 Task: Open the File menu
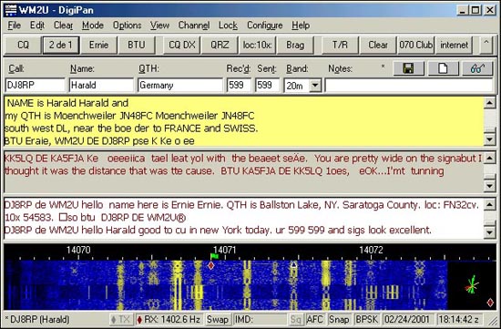click(15, 26)
